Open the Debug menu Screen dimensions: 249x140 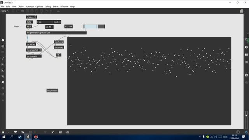[x=48, y=7]
